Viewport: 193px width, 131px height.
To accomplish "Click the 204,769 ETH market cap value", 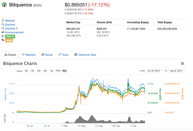I will [x=74, y=36].
